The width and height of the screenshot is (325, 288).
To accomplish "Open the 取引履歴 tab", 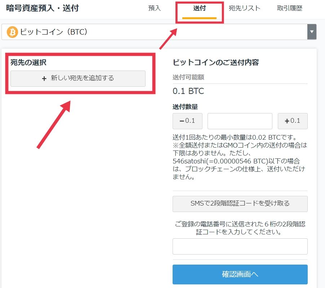I will 290,8.
